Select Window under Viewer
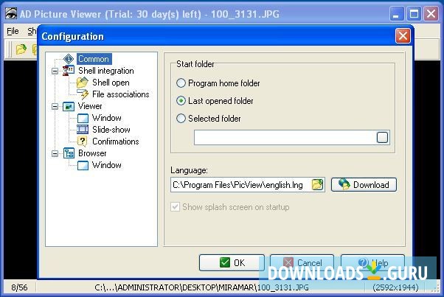The image size is (444, 297). coord(107,118)
